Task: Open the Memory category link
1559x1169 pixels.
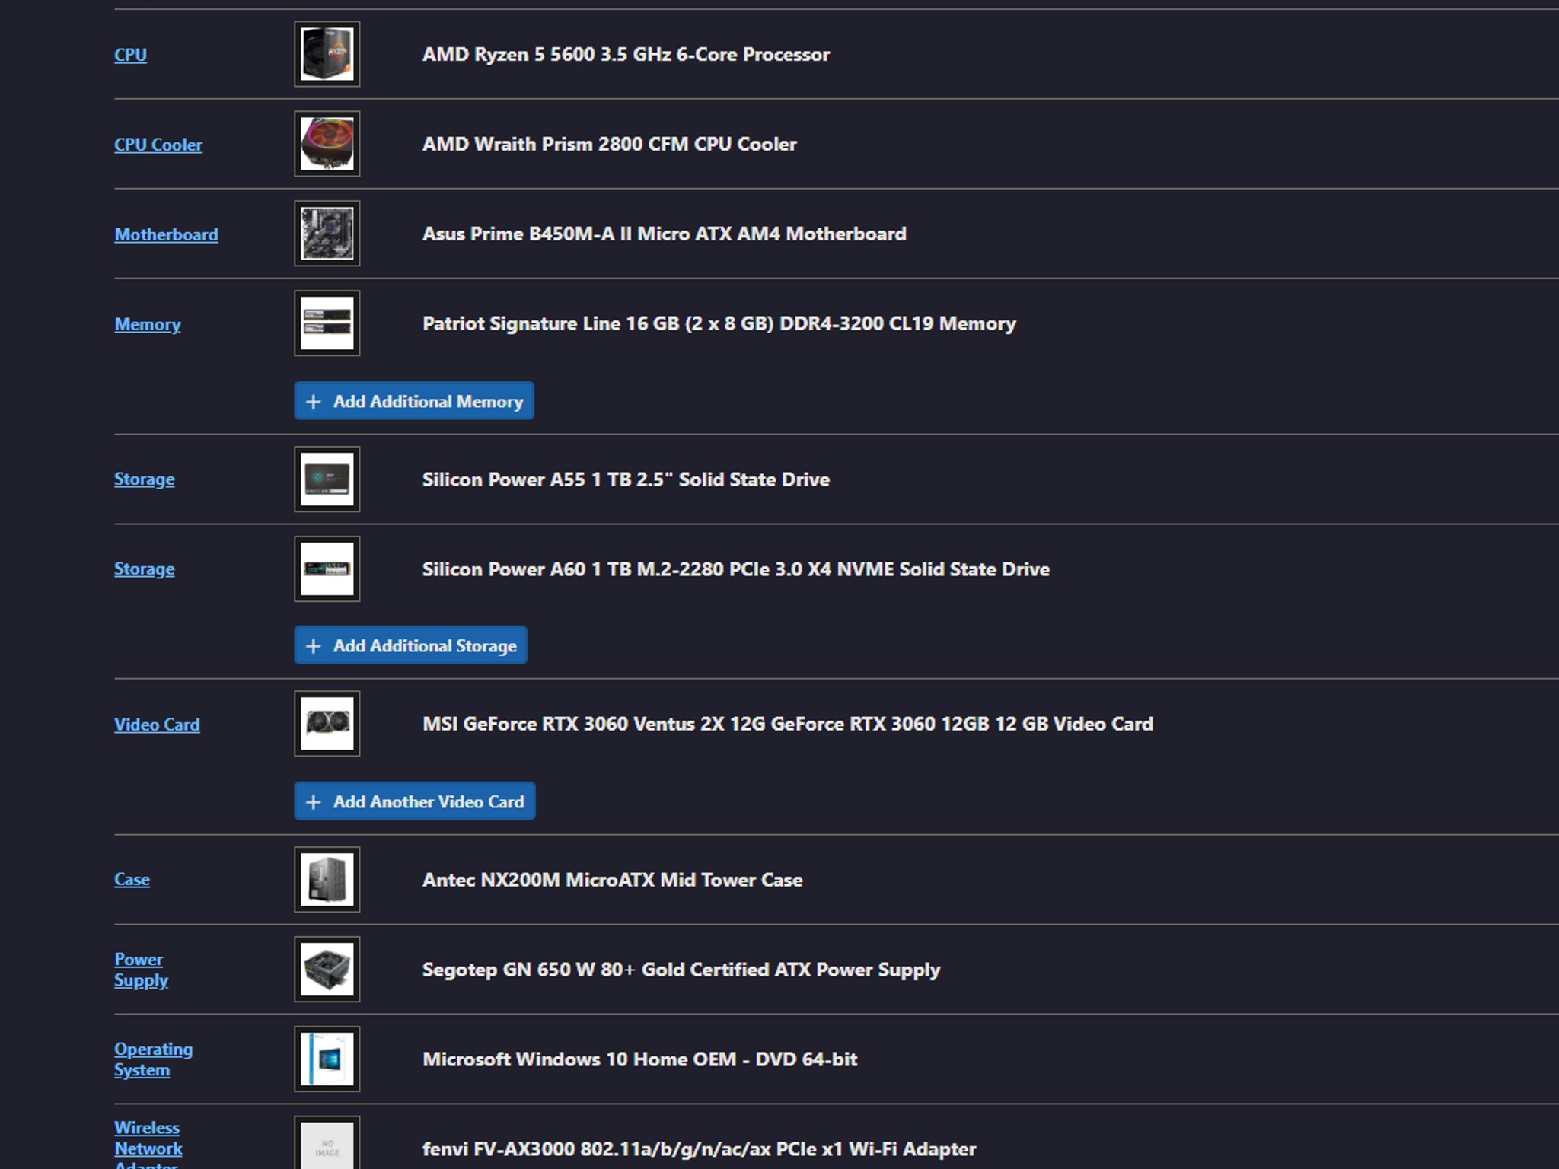Action: pos(148,324)
